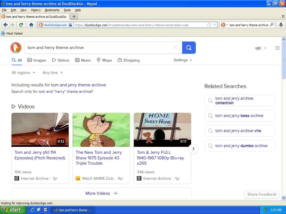Viewport: 286px width, 214px height.
Task: Click the page scrollbar down arrow
Action: tap(283, 198)
